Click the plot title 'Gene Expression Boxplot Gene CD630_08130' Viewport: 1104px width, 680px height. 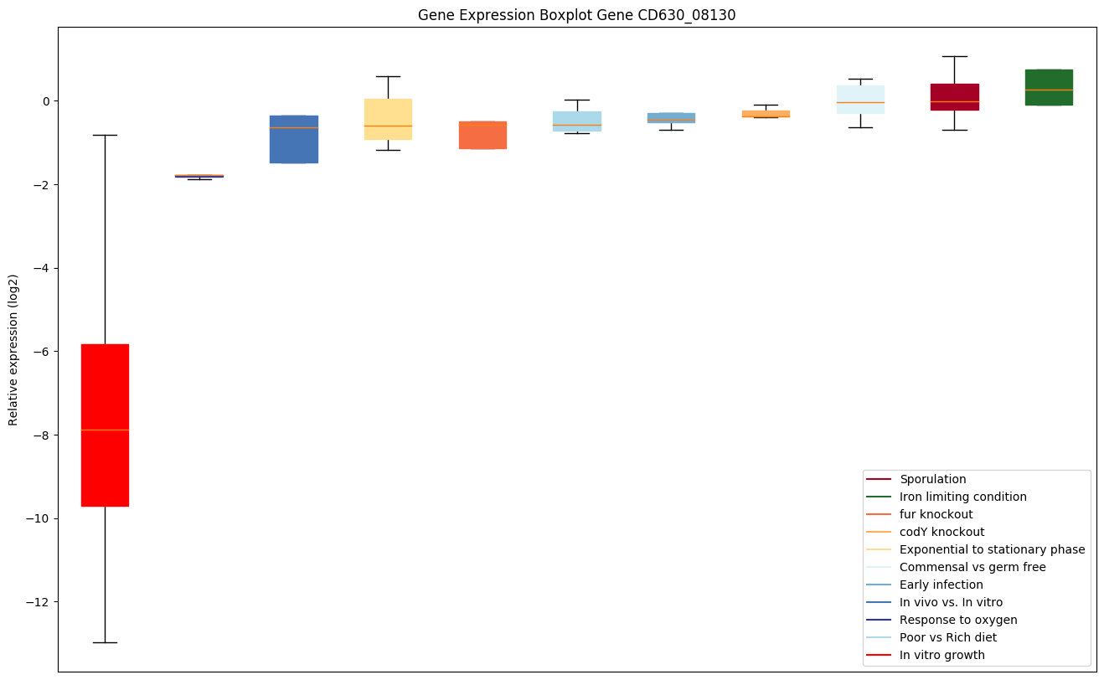576,15
